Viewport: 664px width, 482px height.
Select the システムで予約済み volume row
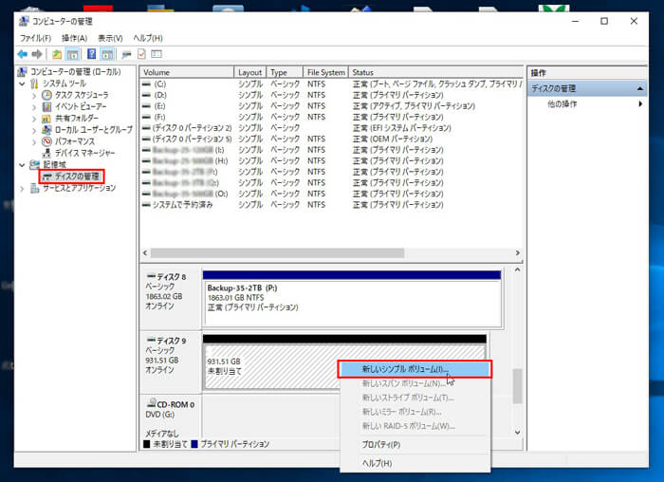(332, 205)
